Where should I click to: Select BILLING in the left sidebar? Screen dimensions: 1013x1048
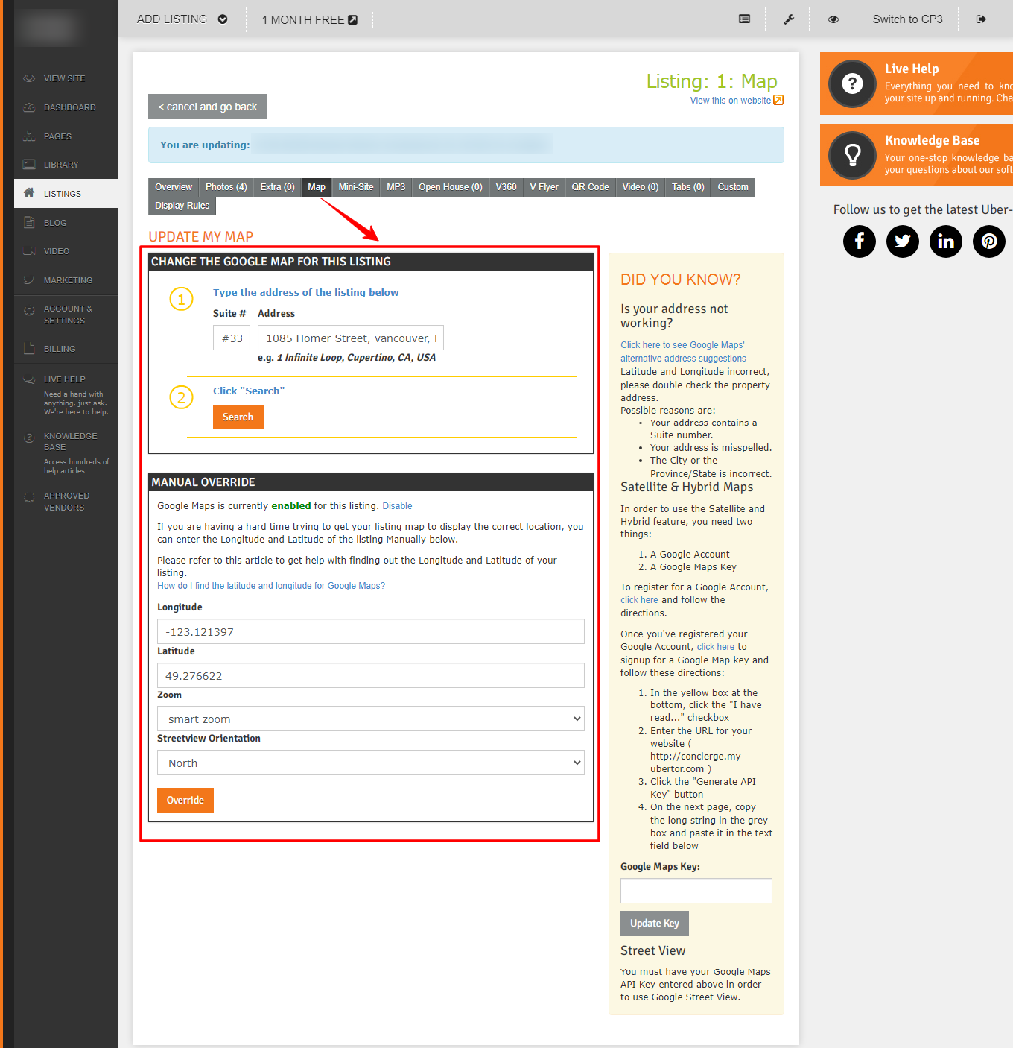[x=60, y=349]
